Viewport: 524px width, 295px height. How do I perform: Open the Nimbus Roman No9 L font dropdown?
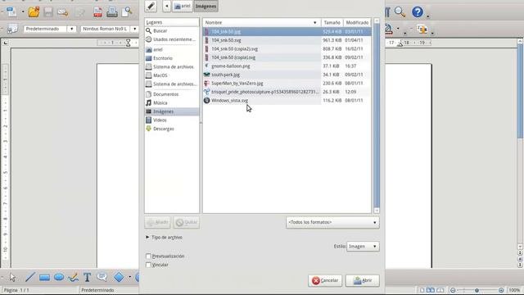click(134, 29)
